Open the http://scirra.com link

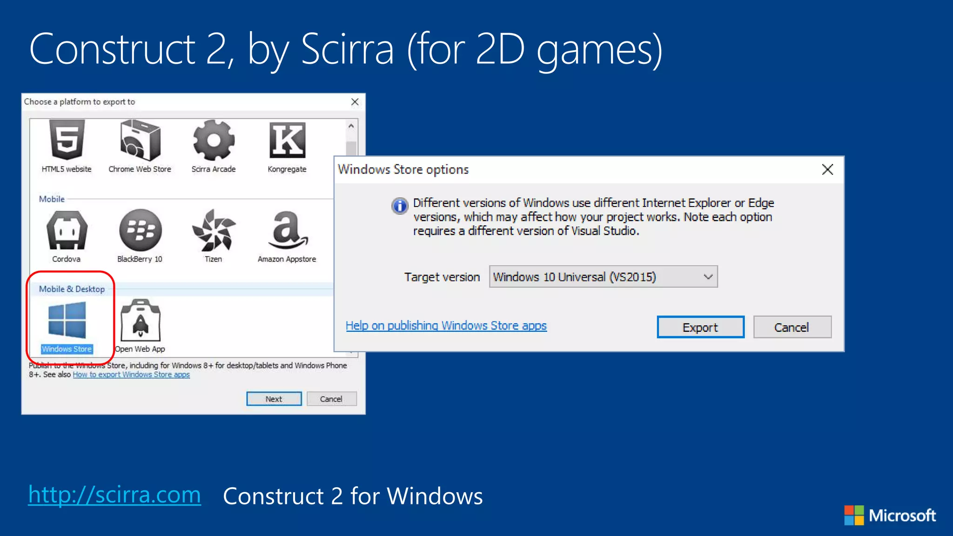tap(114, 495)
